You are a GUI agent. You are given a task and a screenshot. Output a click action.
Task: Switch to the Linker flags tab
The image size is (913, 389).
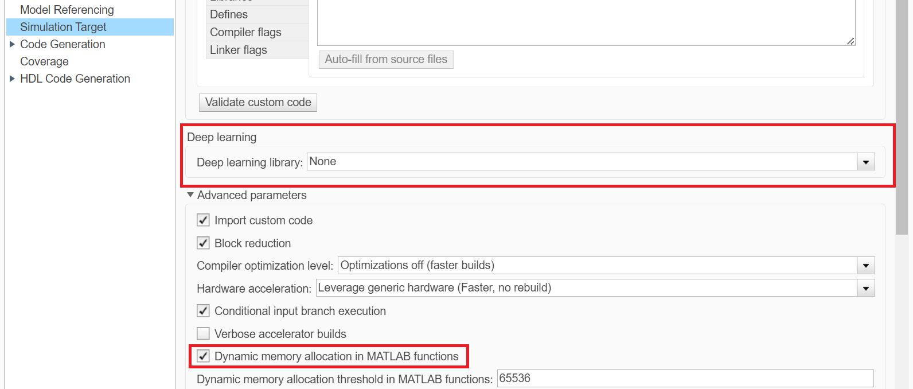239,50
